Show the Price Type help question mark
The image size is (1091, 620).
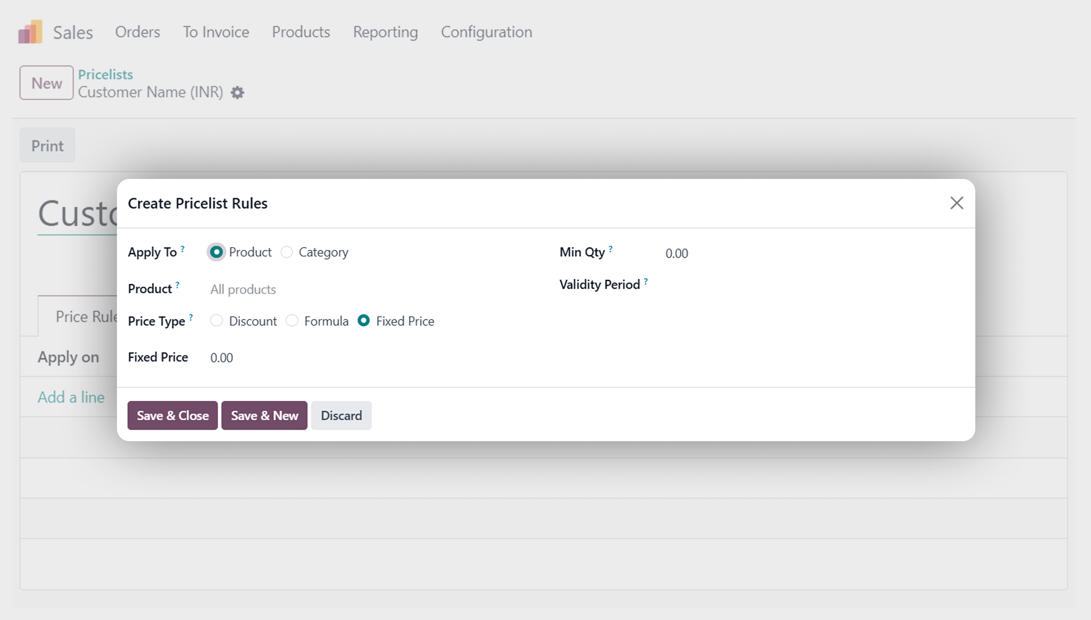click(x=191, y=317)
